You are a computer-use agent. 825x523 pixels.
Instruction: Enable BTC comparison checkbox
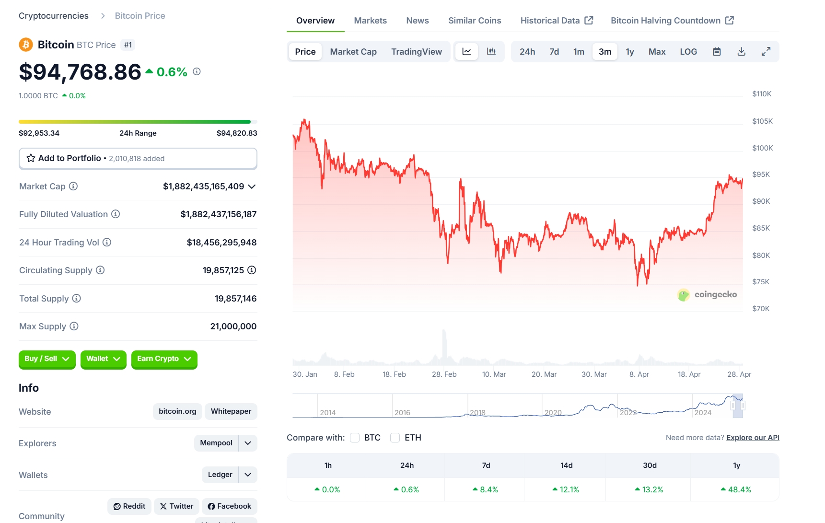coord(355,438)
